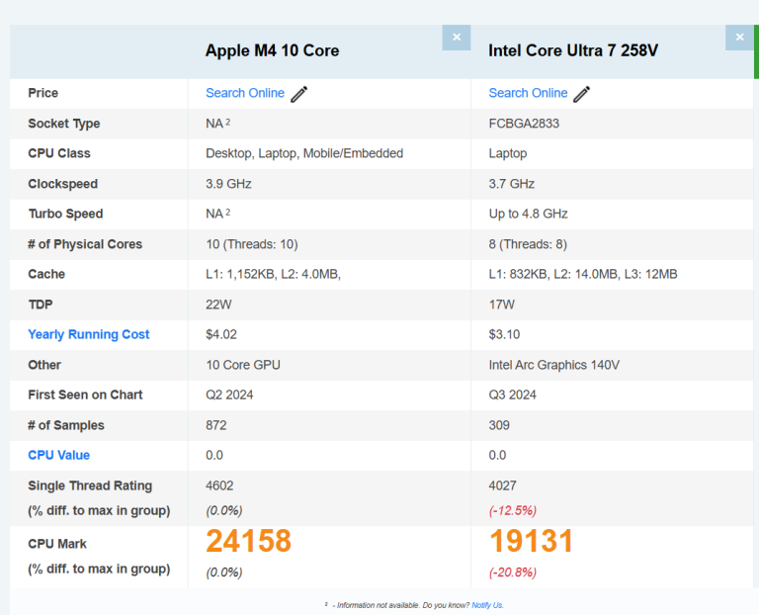Open Search Online link for Apple M4
759x615 pixels.
pos(245,93)
